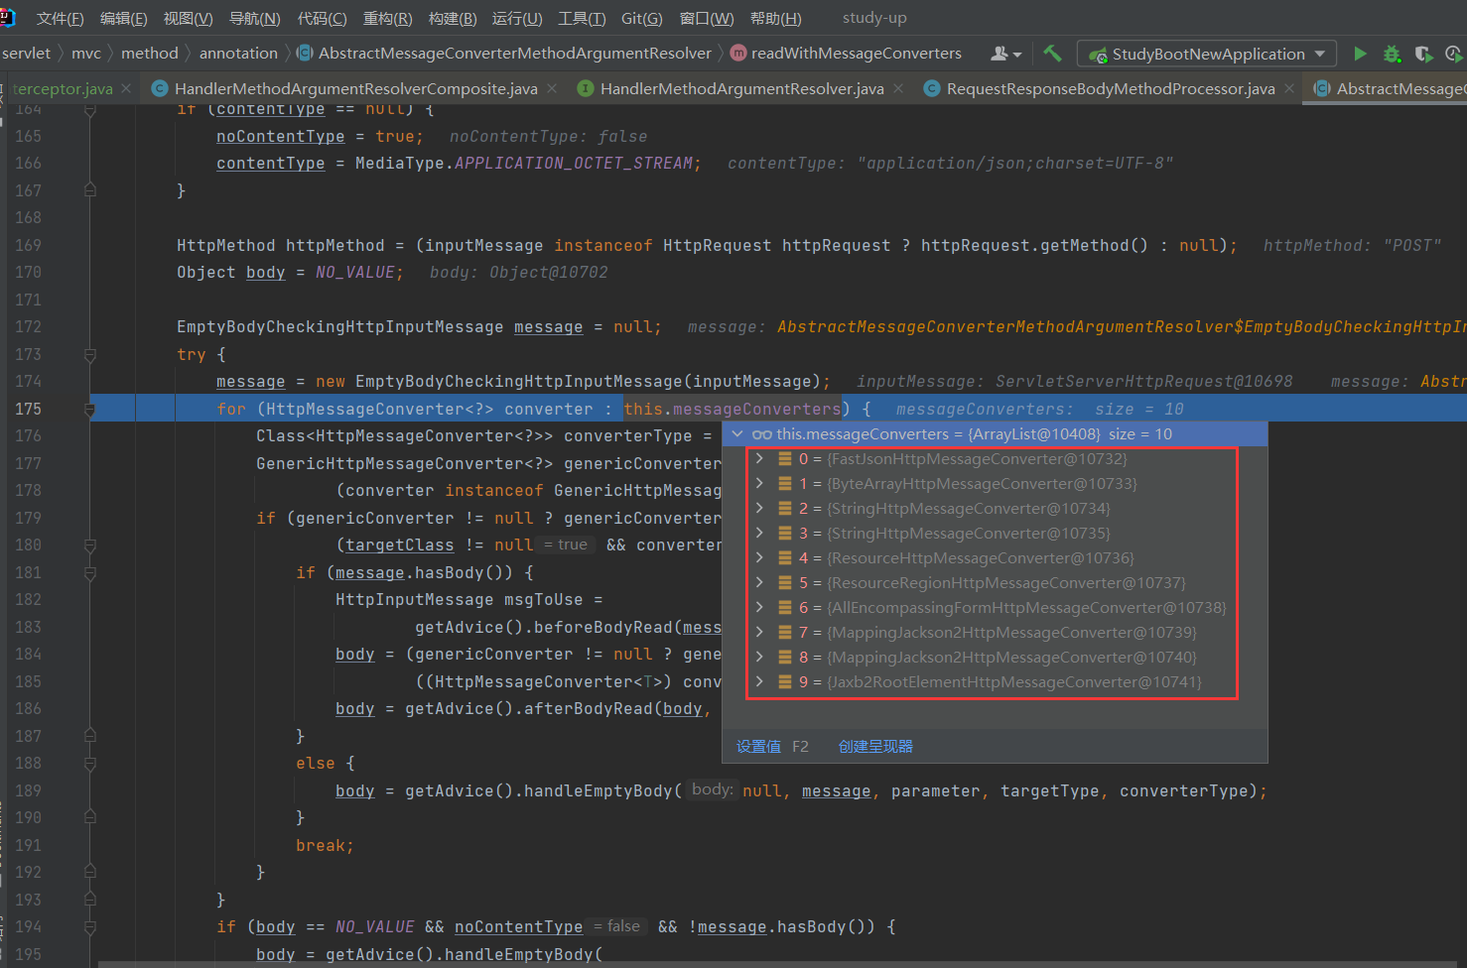Toggle the code fold marker at line 173 try

pos(90,355)
